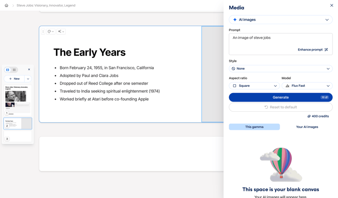The height and width of the screenshot is (198, 338).
Task: Click the 'Traveled to India' bullet
Action: tap(110, 91)
